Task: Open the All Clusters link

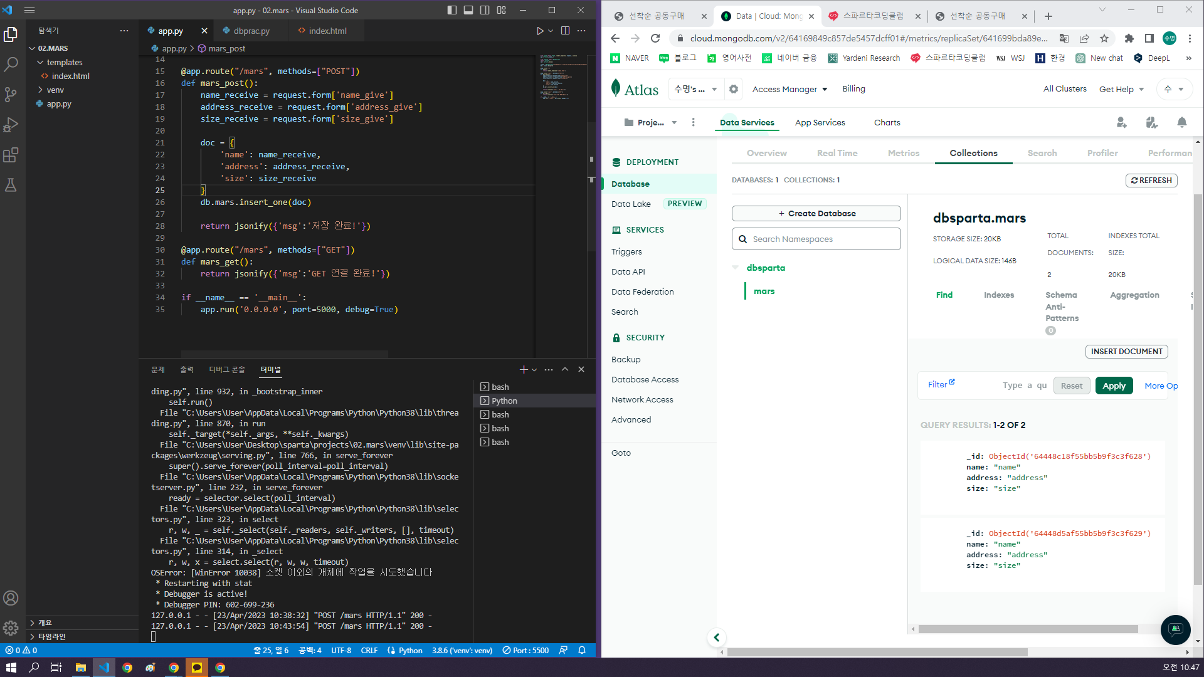Action: 1065,89
